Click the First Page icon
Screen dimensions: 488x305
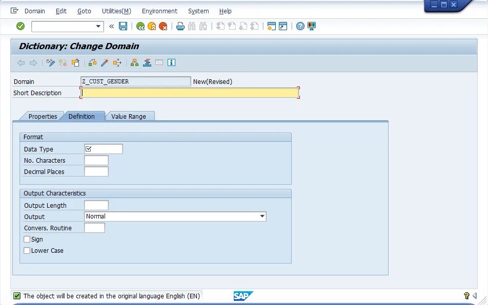tap(220, 27)
